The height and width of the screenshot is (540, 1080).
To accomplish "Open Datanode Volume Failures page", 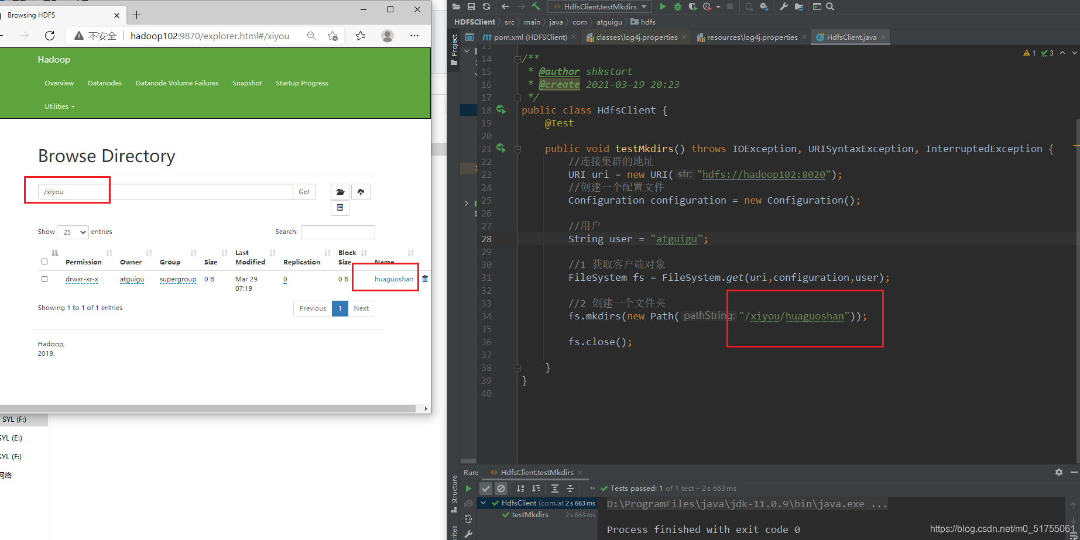I will [177, 83].
